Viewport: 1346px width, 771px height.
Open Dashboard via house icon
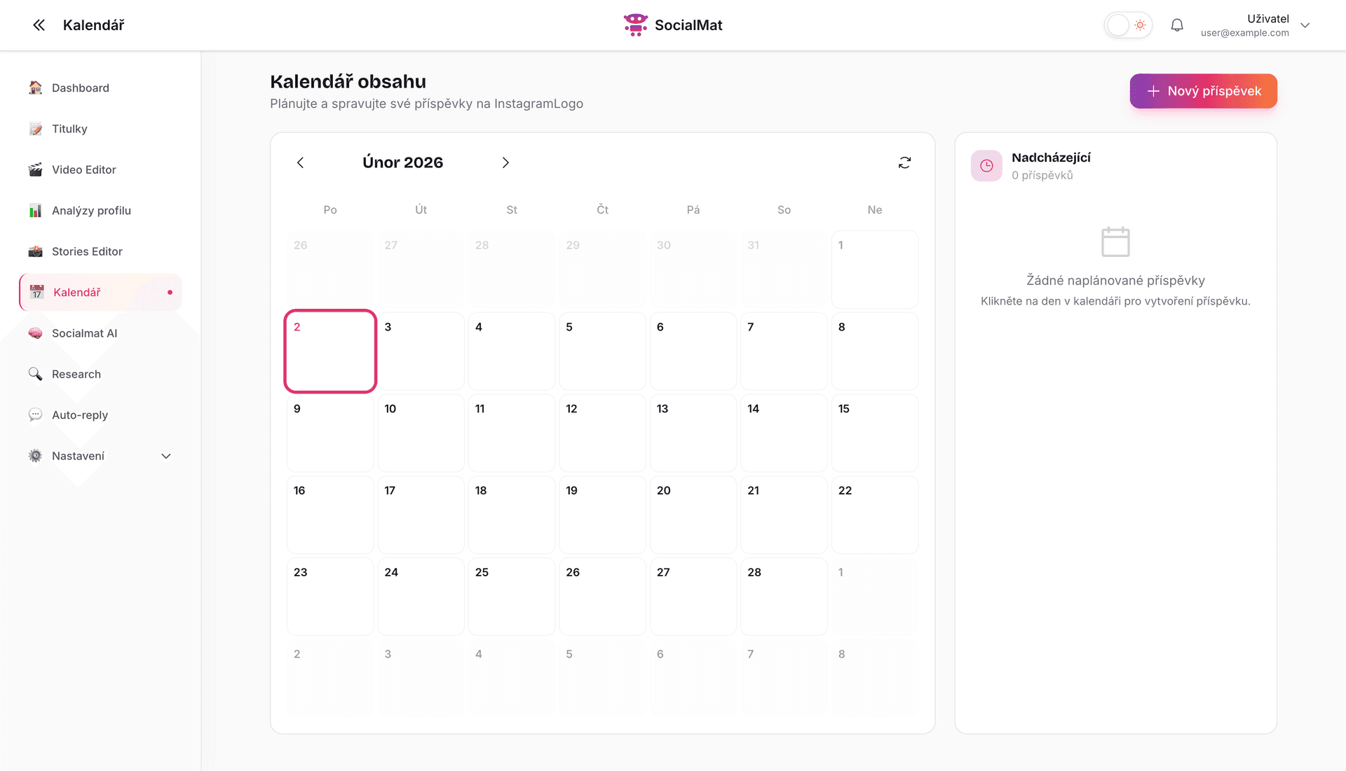pyautogui.click(x=35, y=88)
